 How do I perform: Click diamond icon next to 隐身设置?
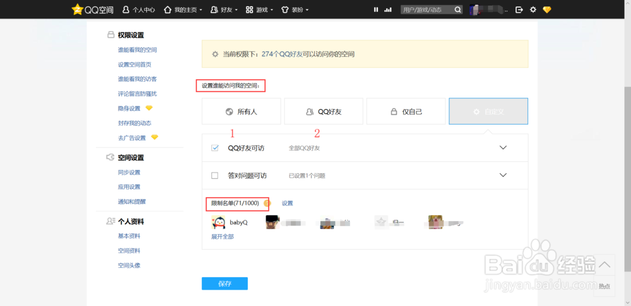[x=149, y=108]
